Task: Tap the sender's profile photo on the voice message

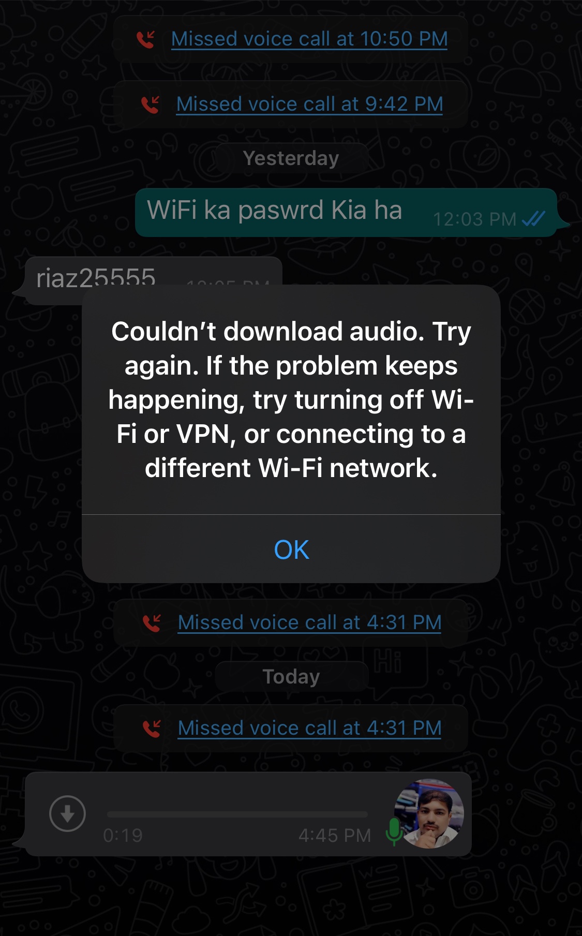Action: point(429,813)
